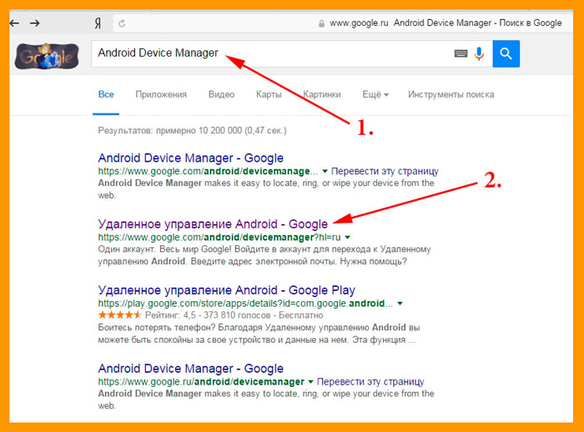Switch to the "Картинки" tab
The height and width of the screenshot is (432, 584).
click(322, 94)
